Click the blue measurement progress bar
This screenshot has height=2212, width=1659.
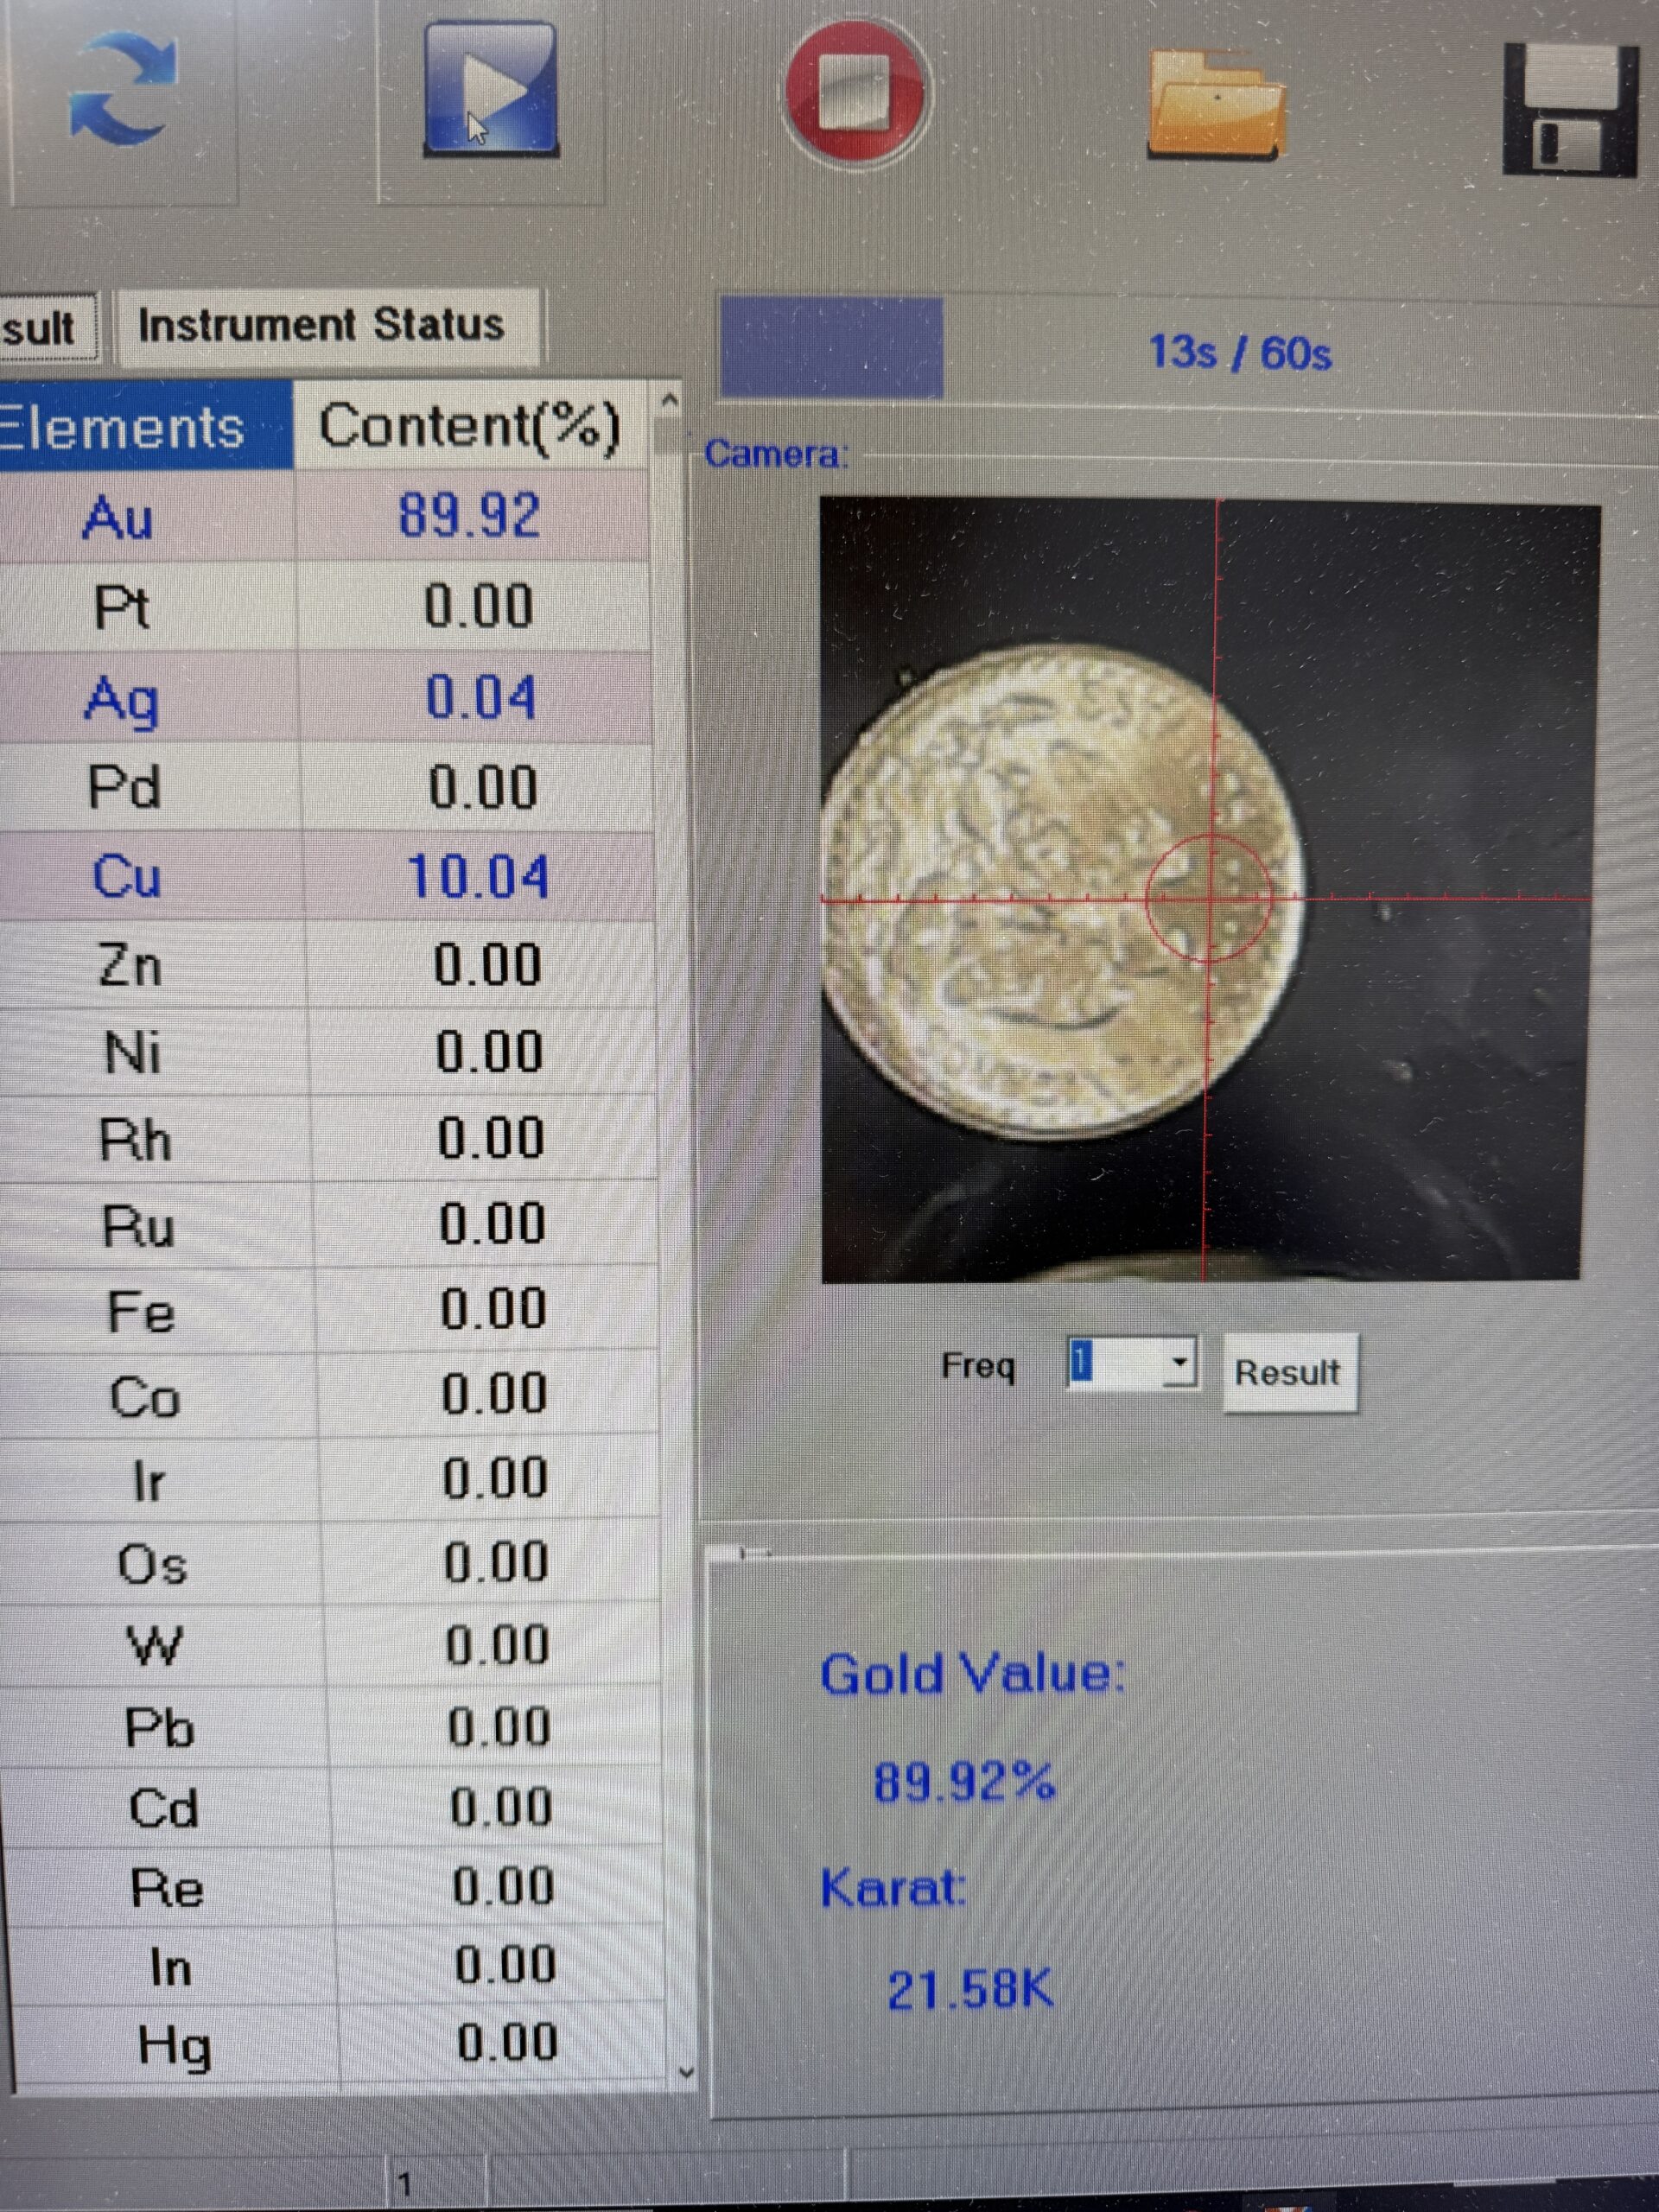coord(830,348)
